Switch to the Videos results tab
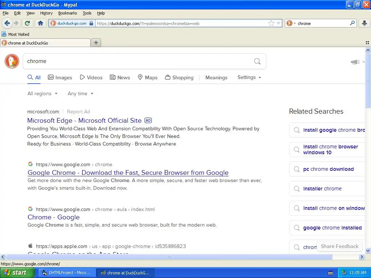 tap(91, 77)
